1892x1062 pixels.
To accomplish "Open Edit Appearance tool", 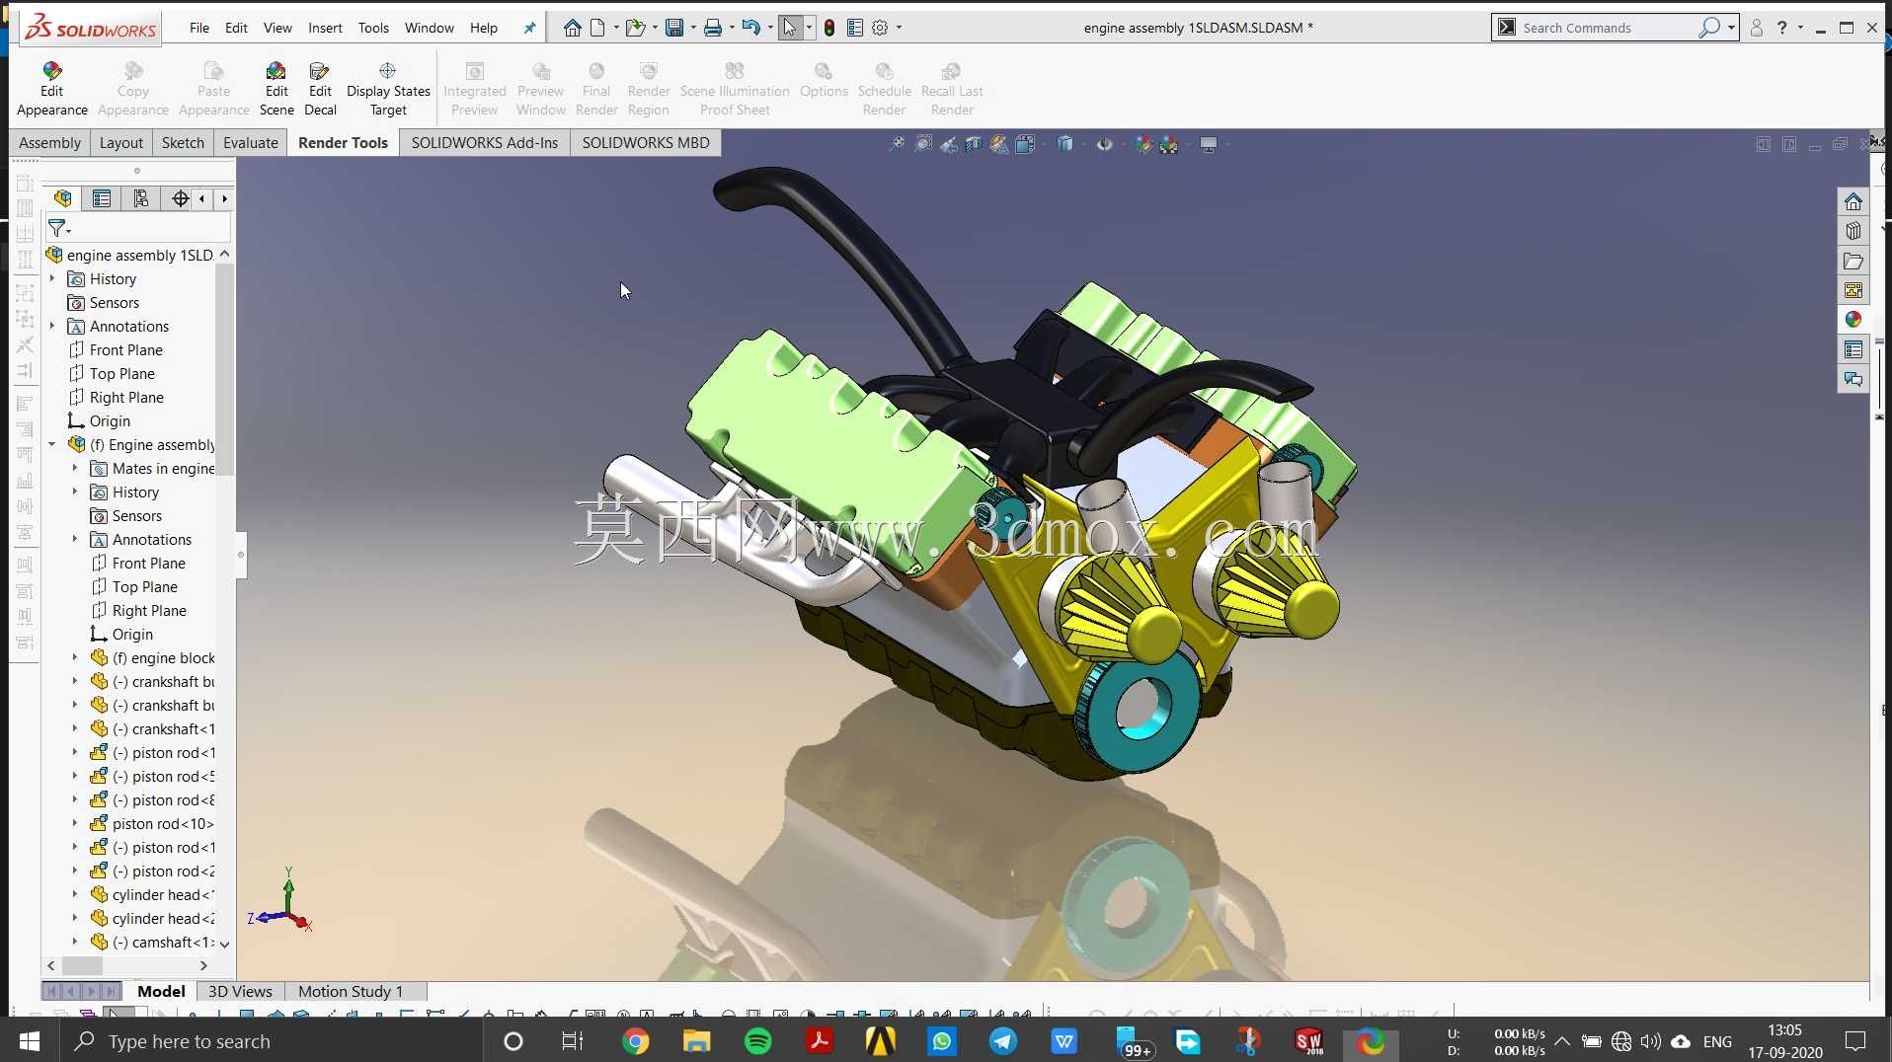I will (52, 89).
